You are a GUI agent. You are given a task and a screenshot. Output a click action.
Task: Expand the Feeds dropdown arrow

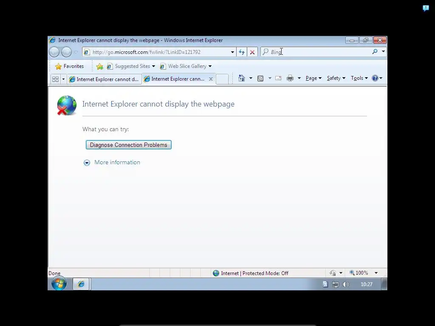point(270,78)
